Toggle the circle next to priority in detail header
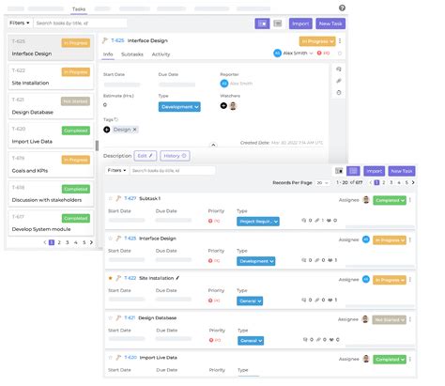445x386 pixels. pyautogui.click(x=340, y=54)
